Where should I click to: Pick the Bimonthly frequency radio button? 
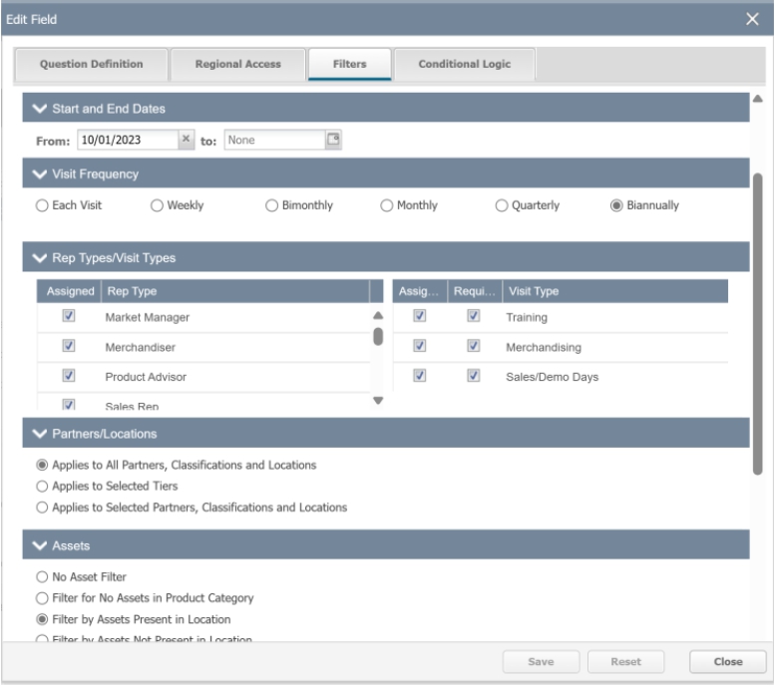pos(272,205)
